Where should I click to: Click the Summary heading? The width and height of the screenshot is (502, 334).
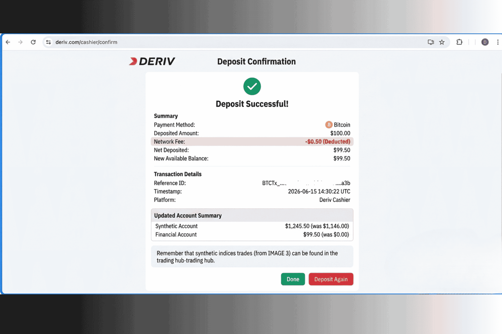point(166,116)
